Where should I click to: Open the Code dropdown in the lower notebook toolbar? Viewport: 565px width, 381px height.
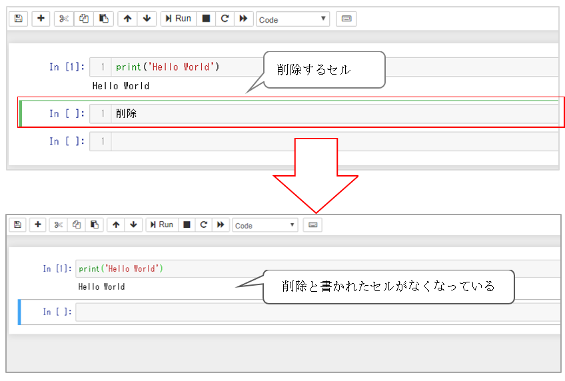265,225
